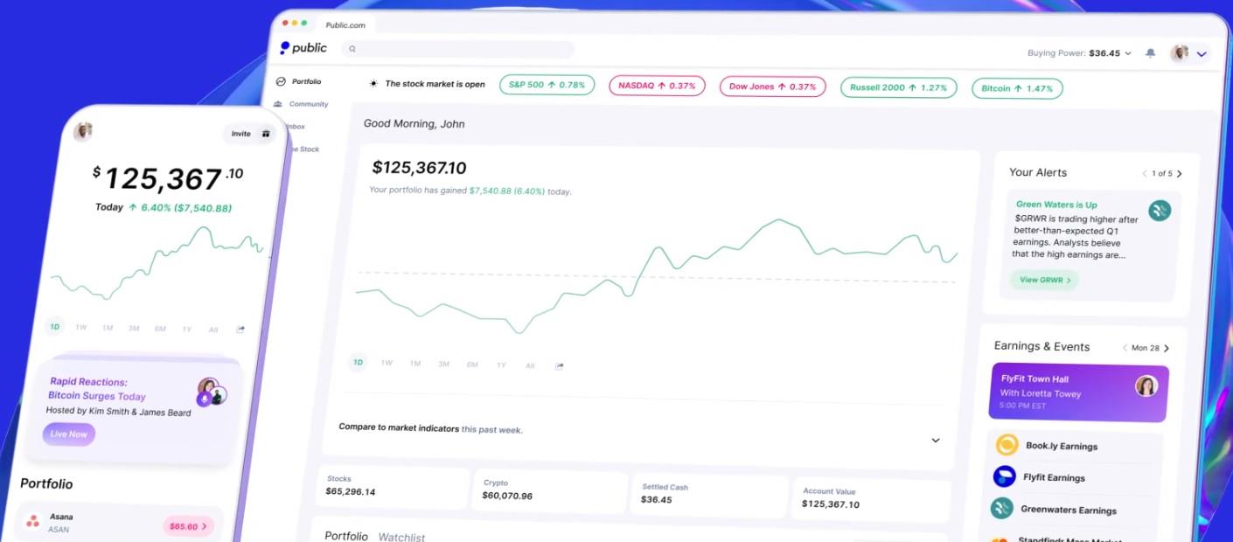Click the Greenwaters teal logo icon

[1002, 509]
